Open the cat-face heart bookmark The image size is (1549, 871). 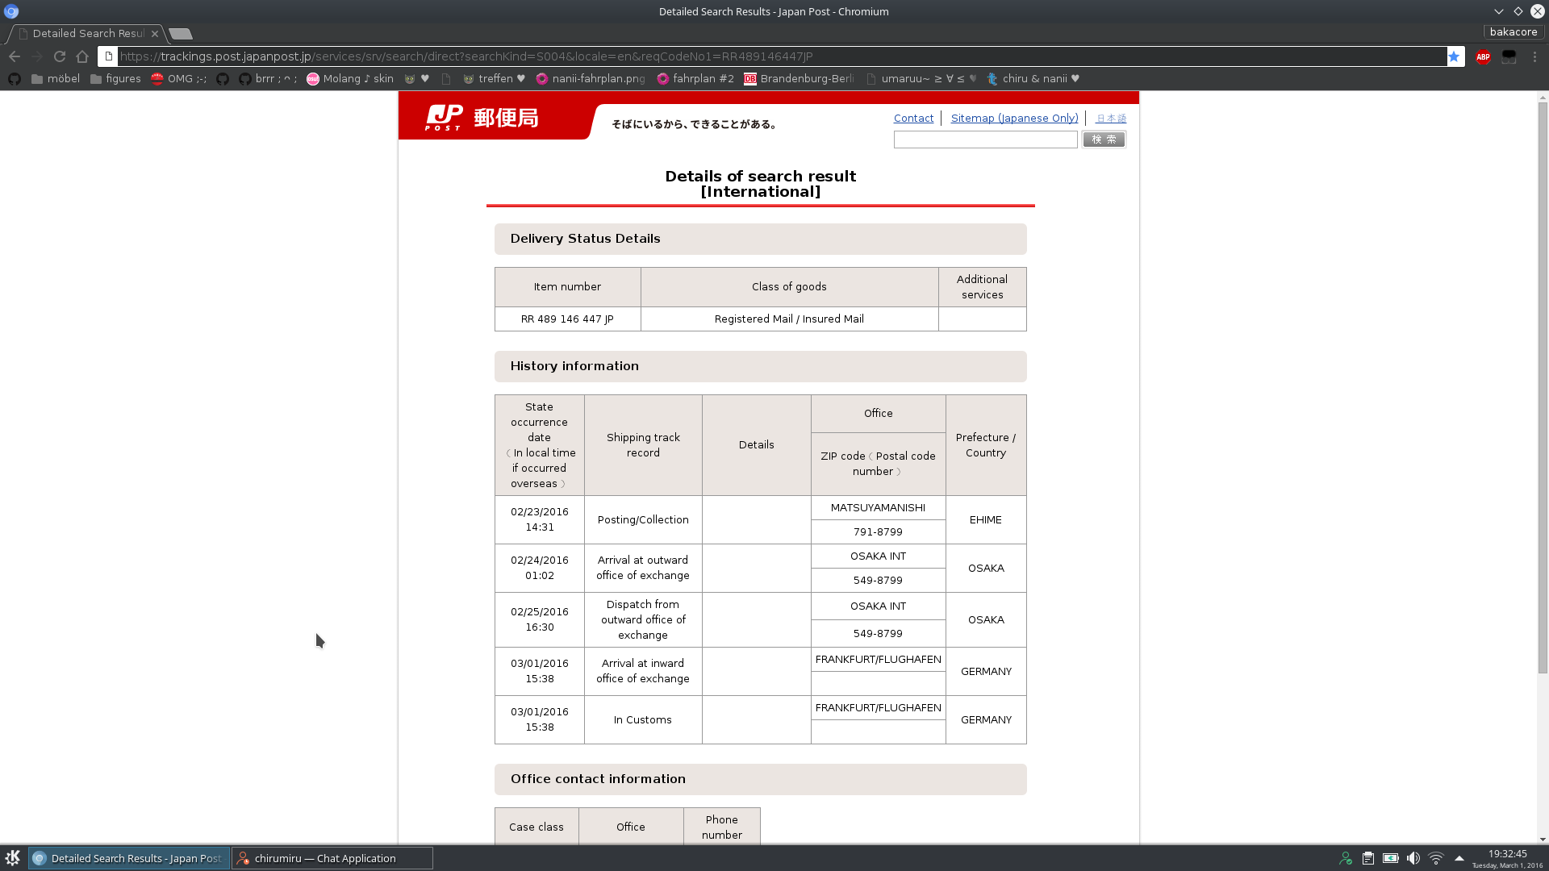coord(417,79)
